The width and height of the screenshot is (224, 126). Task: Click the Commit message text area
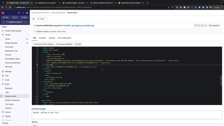pyautogui.click(x=127, y=115)
